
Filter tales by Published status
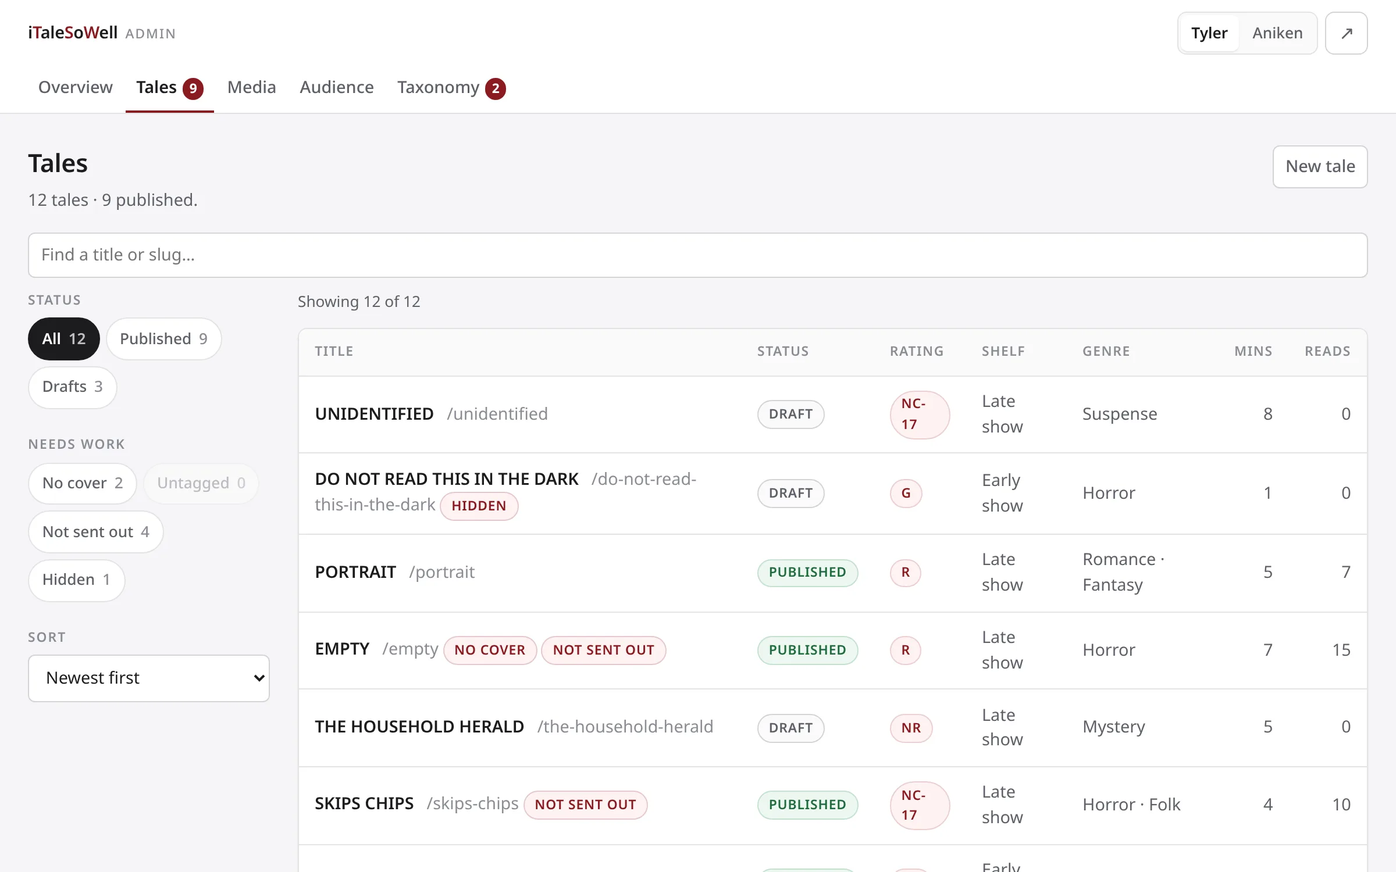[163, 339]
